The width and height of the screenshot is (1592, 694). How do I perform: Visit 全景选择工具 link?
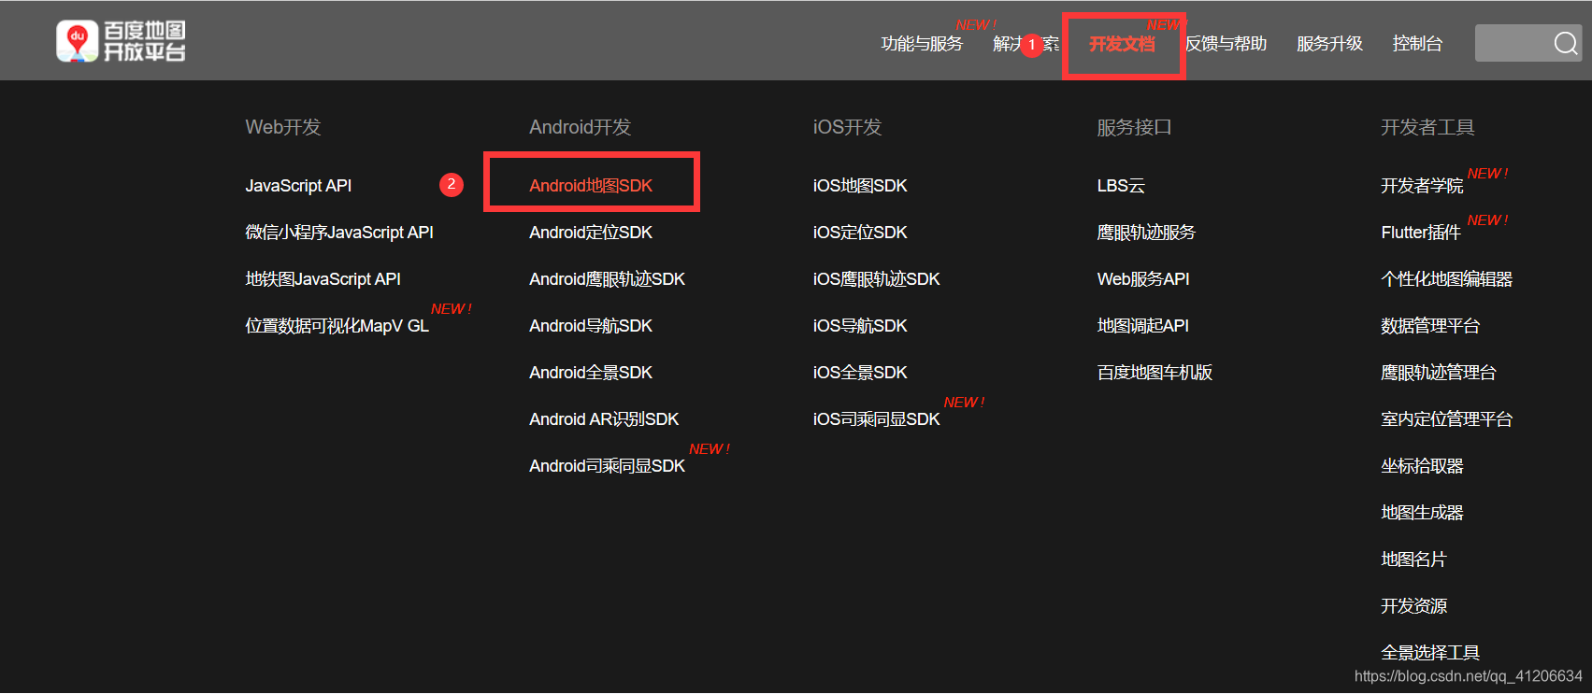(1430, 653)
